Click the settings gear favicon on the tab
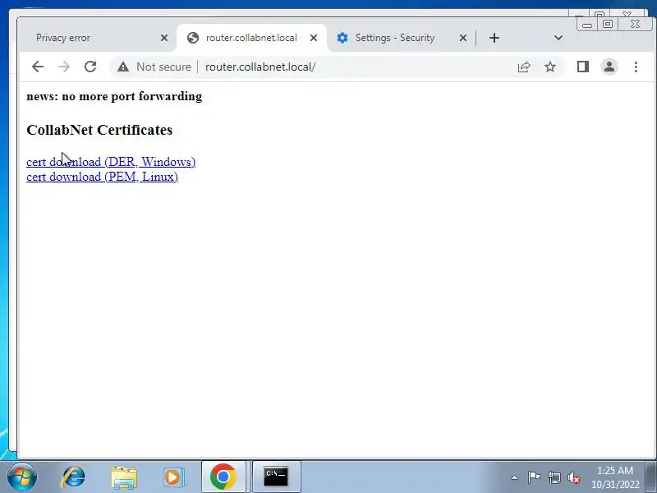 342,38
